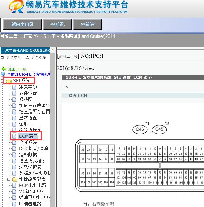Image resolution: width=204 pixels, height=207 pixels.
Task: Click the 一汽丰田-LAND CRUISER header
Action: point(25,50)
